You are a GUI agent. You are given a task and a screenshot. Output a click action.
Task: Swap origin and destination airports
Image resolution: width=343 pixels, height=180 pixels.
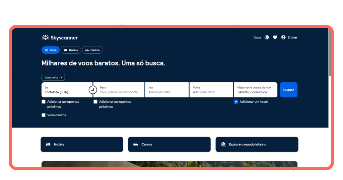[x=93, y=90]
